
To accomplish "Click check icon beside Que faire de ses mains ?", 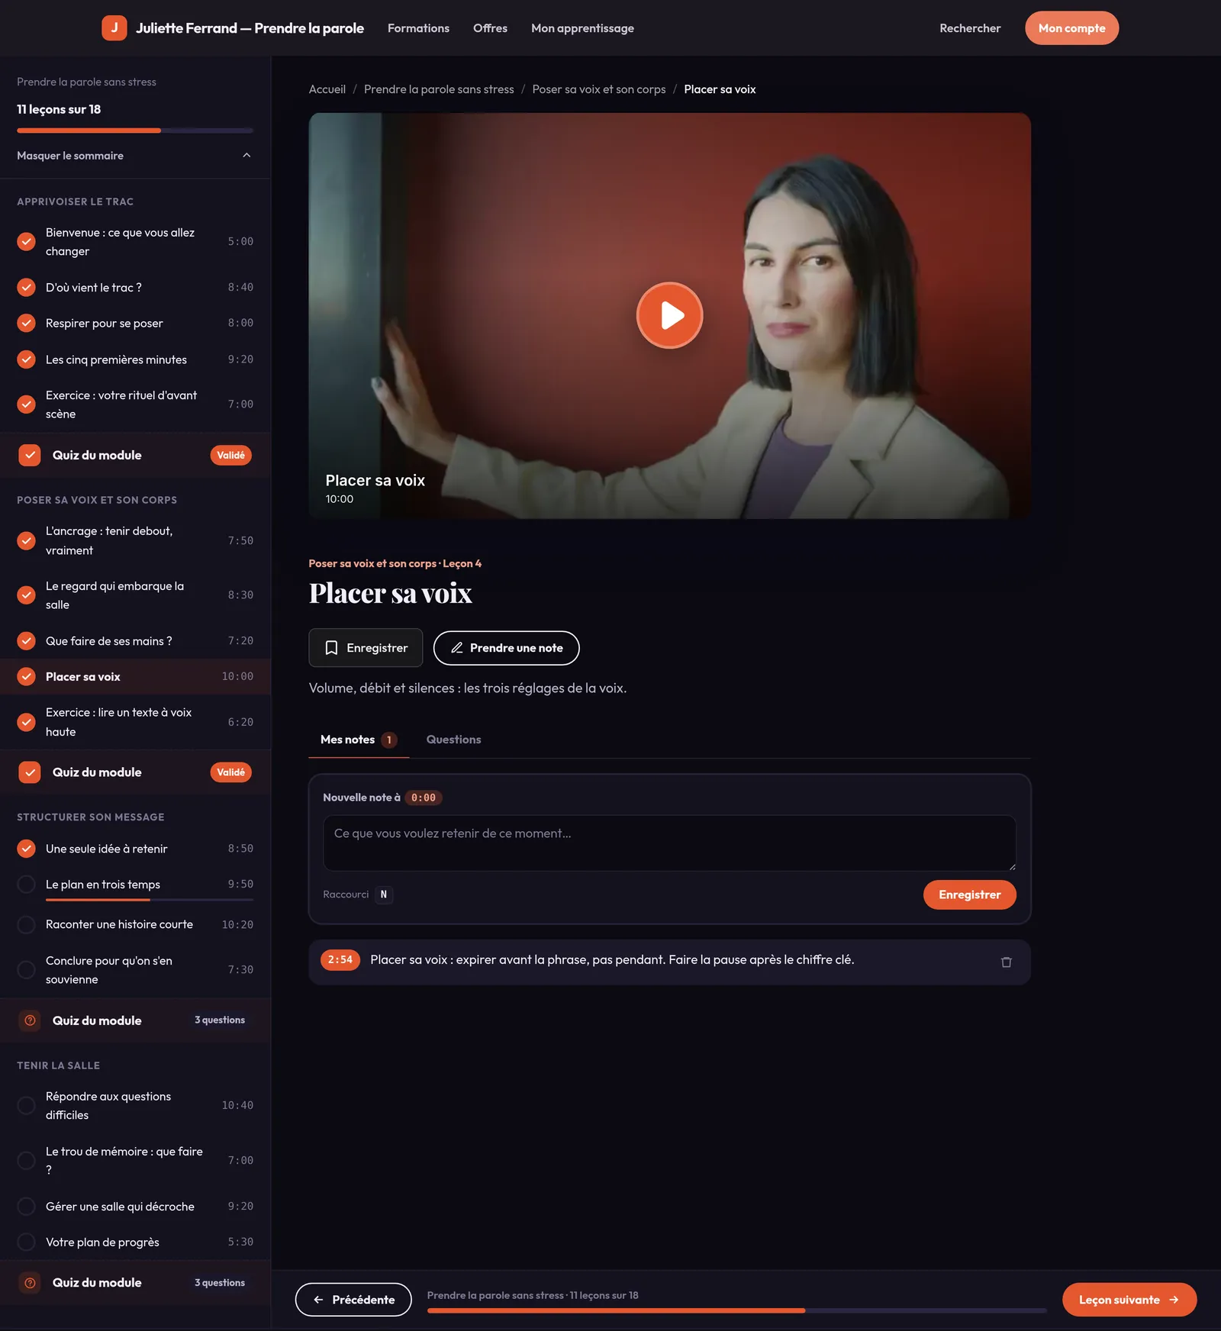I will [x=27, y=640].
